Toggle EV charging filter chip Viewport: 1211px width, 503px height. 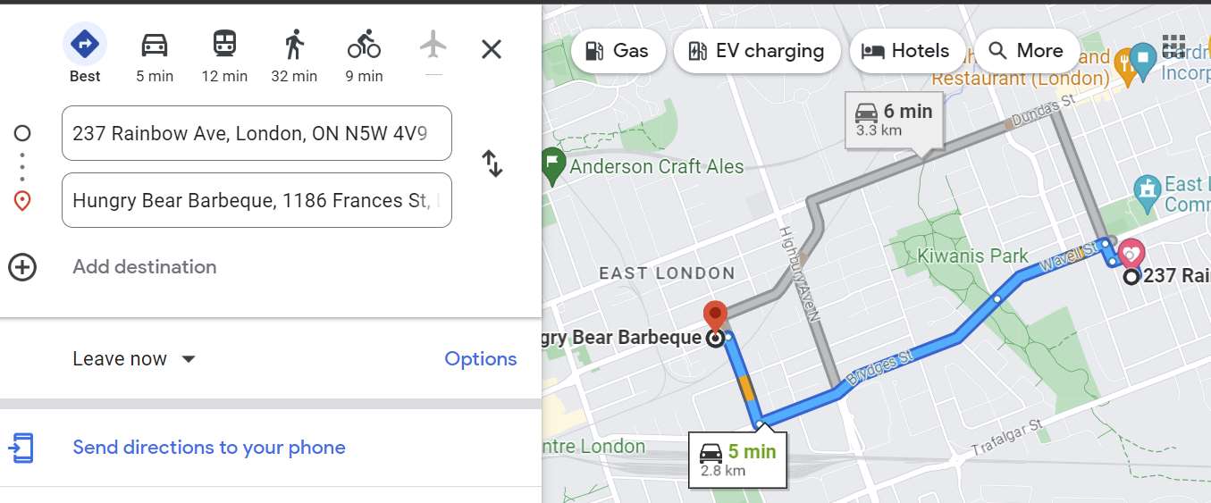point(756,51)
